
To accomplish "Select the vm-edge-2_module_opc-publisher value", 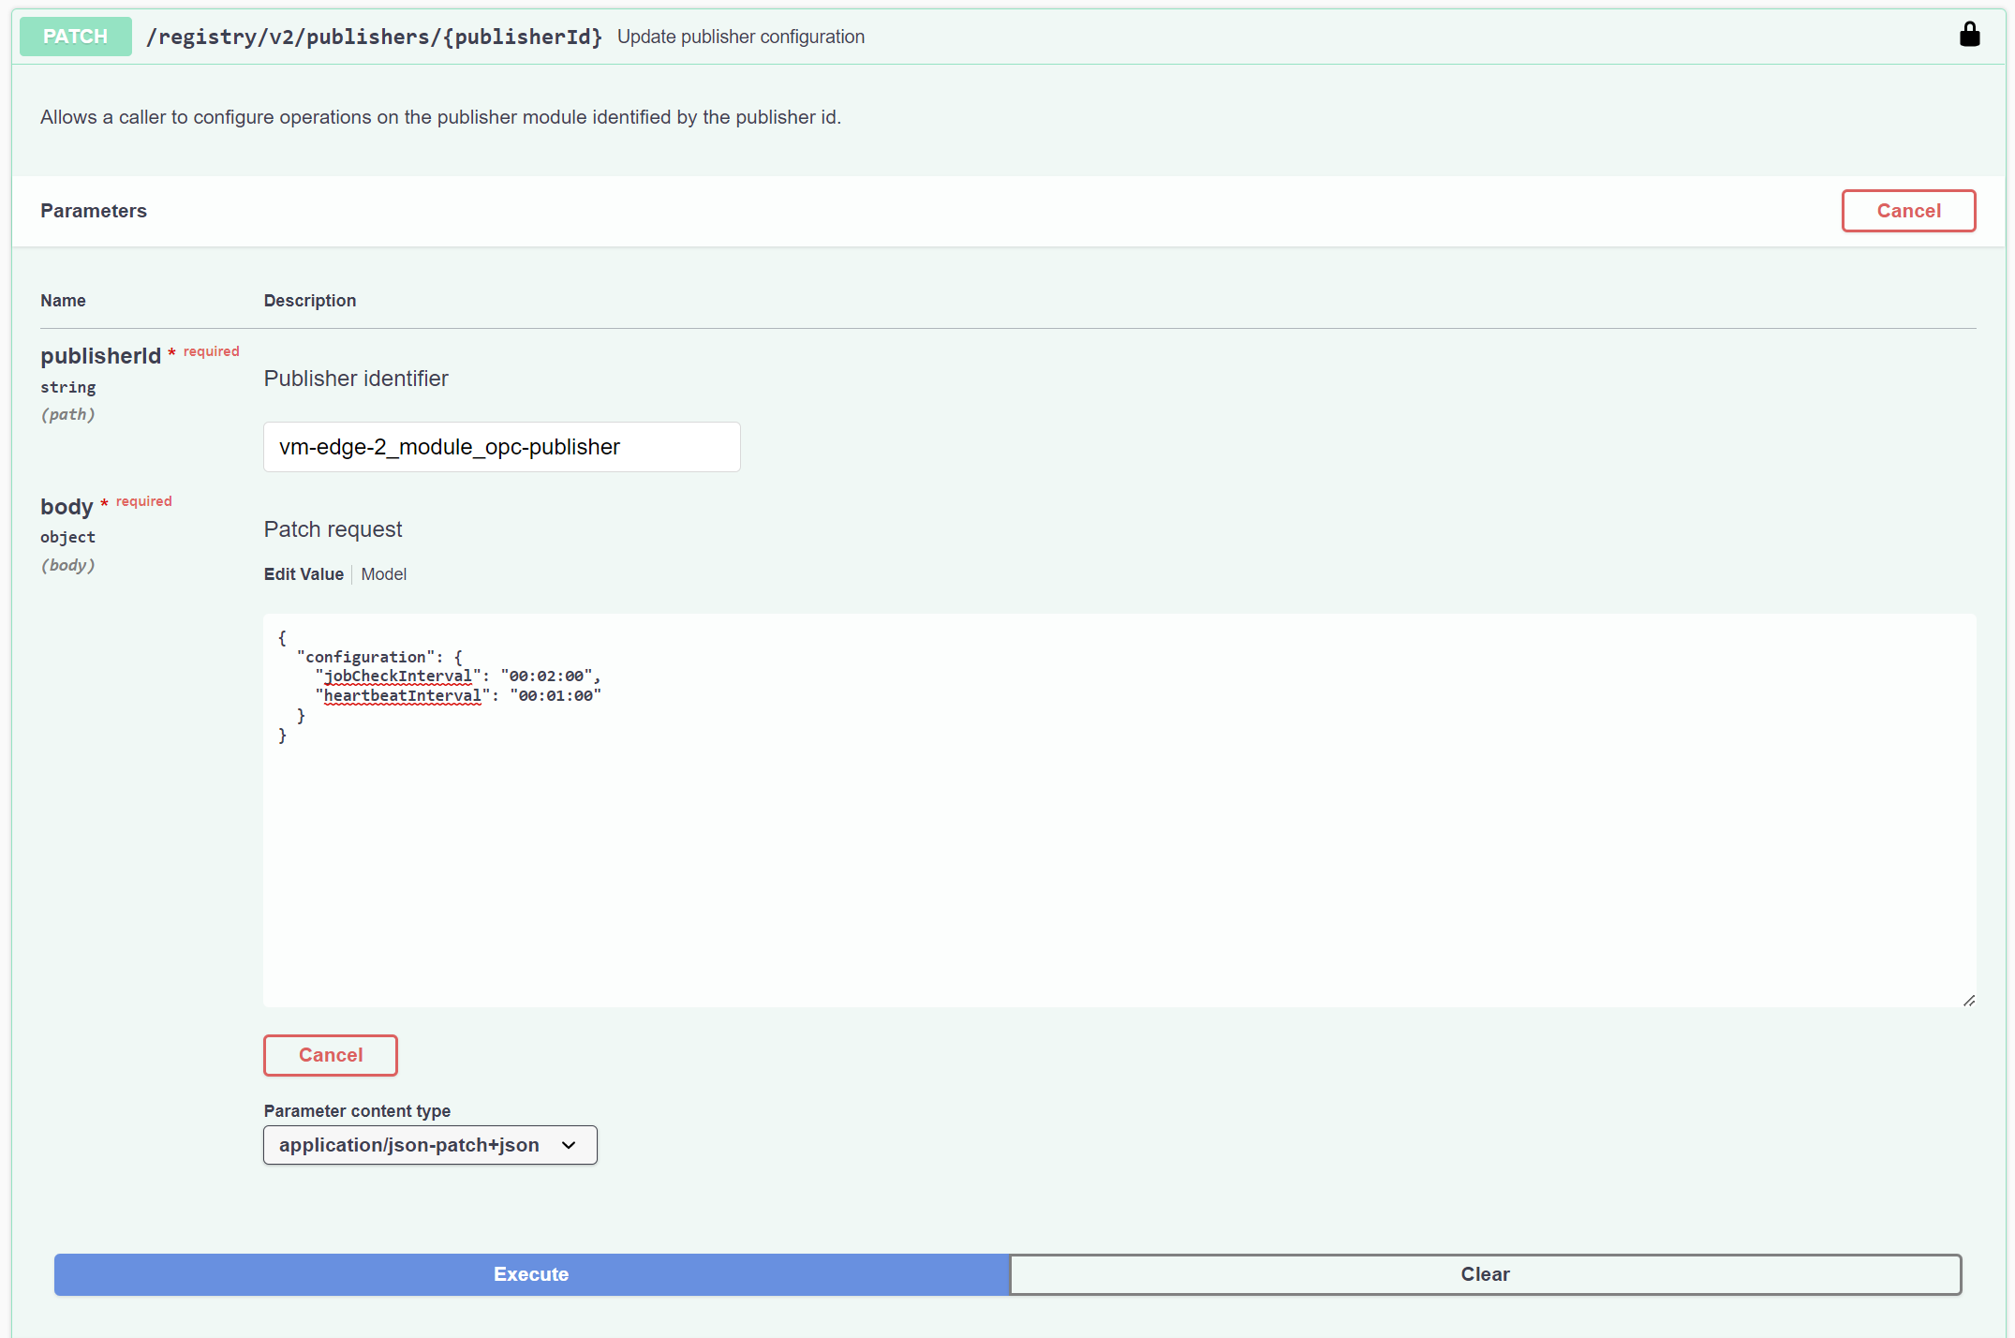I will point(449,447).
